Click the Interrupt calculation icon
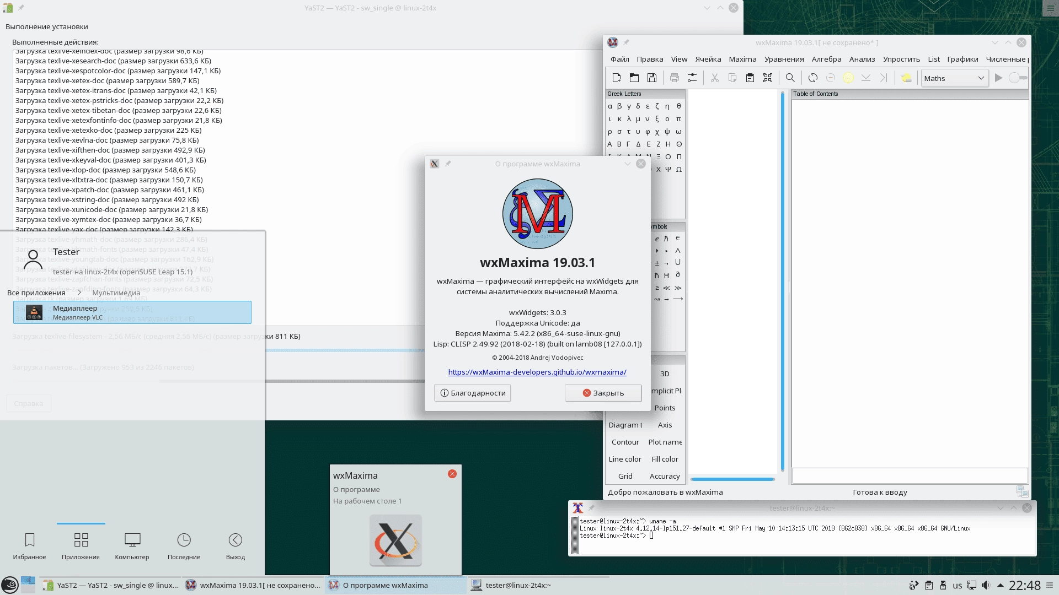Image resolution: width=1059 pixels, height=595 pixels. (x=831, y=78)
